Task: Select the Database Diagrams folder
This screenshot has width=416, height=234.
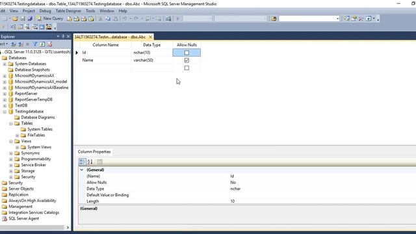Action: point(38,117)
